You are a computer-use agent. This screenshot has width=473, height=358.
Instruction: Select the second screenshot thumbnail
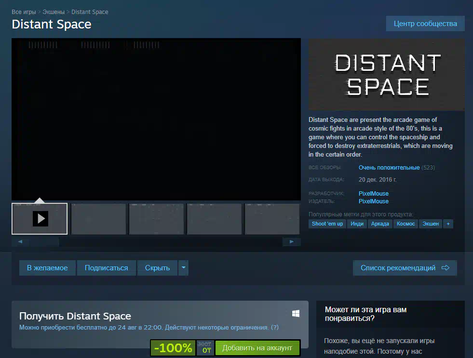(98, 219)
